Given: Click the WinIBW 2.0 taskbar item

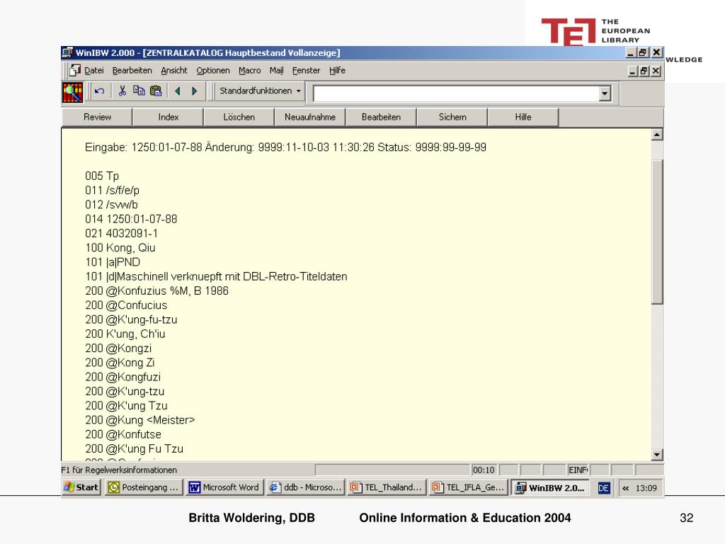Looking at the screenshot, I should [549, 487].
